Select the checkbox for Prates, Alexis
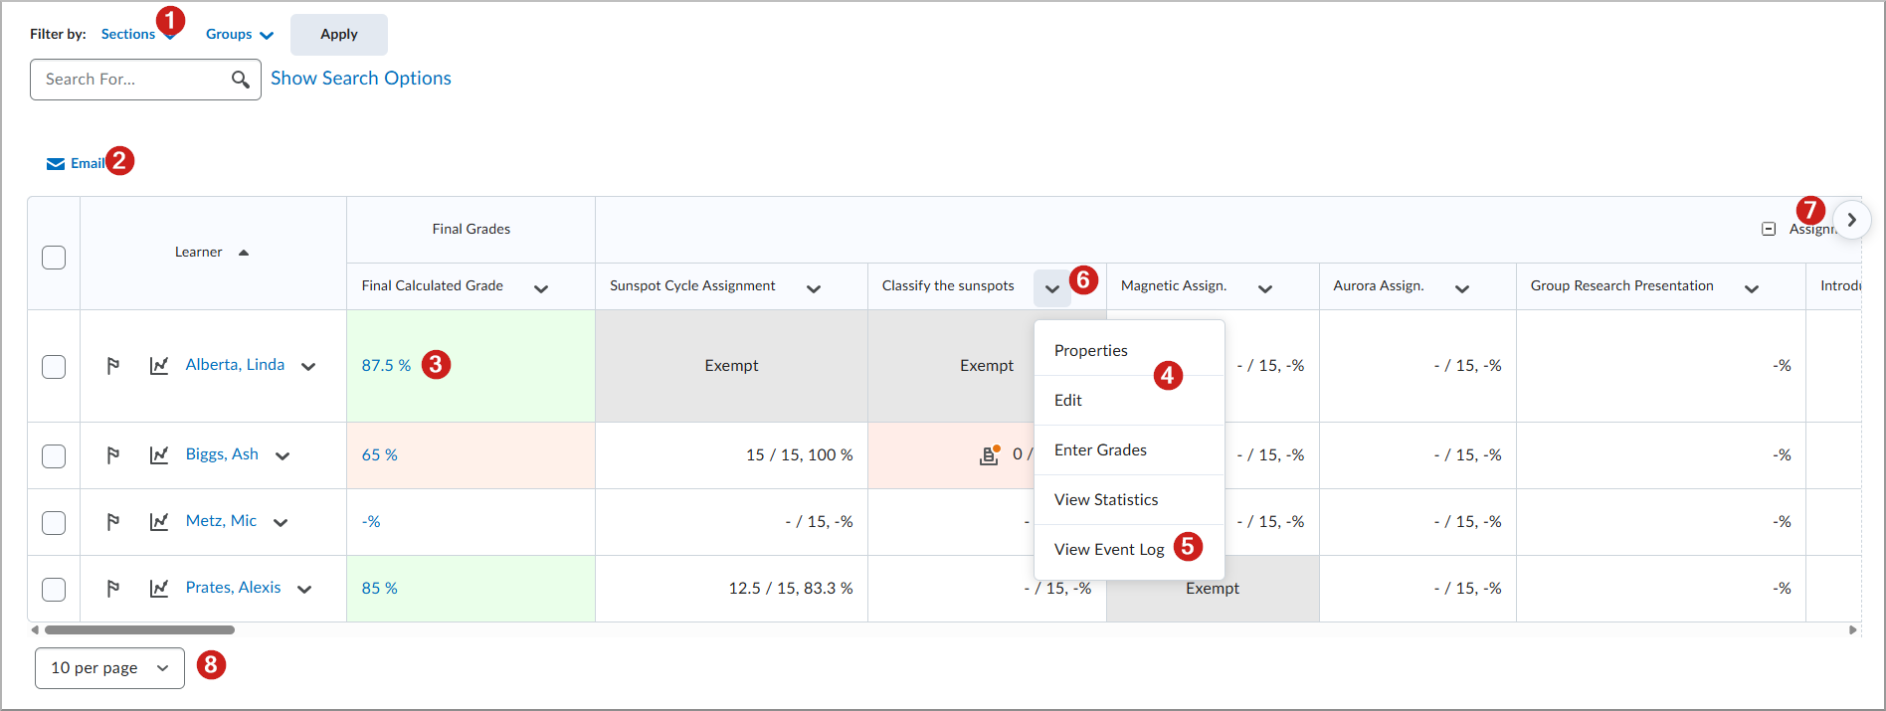This screenshot has height=711, width=1886. click(54, 590)
